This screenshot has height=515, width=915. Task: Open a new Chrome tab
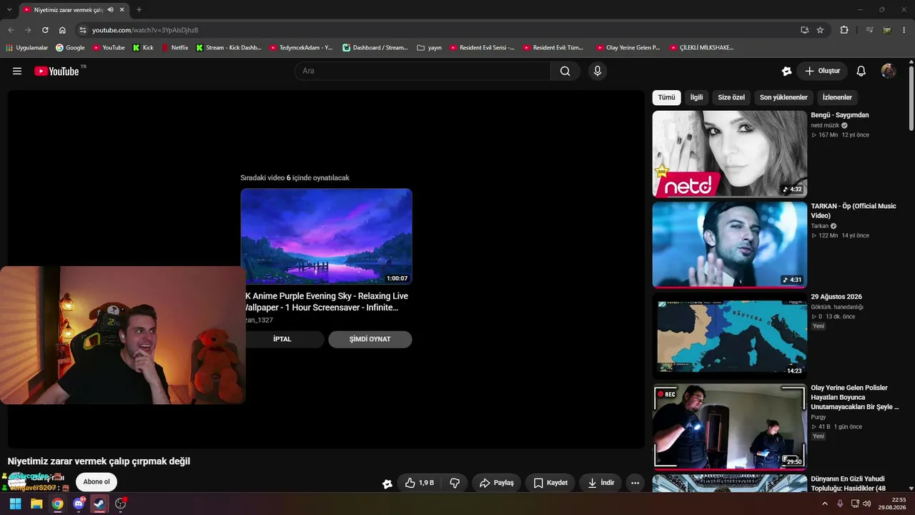[x=139, y=10]
